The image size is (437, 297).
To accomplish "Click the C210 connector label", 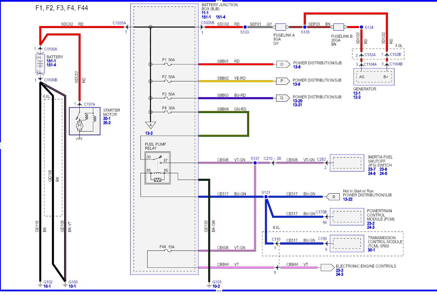I will coord(268,159).
